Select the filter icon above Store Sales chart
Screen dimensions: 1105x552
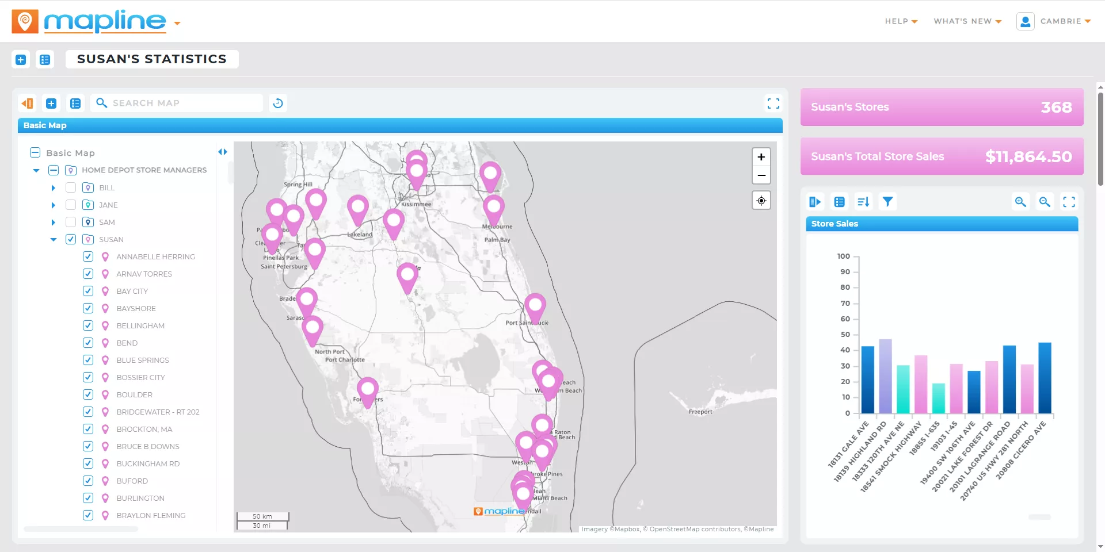887,202
